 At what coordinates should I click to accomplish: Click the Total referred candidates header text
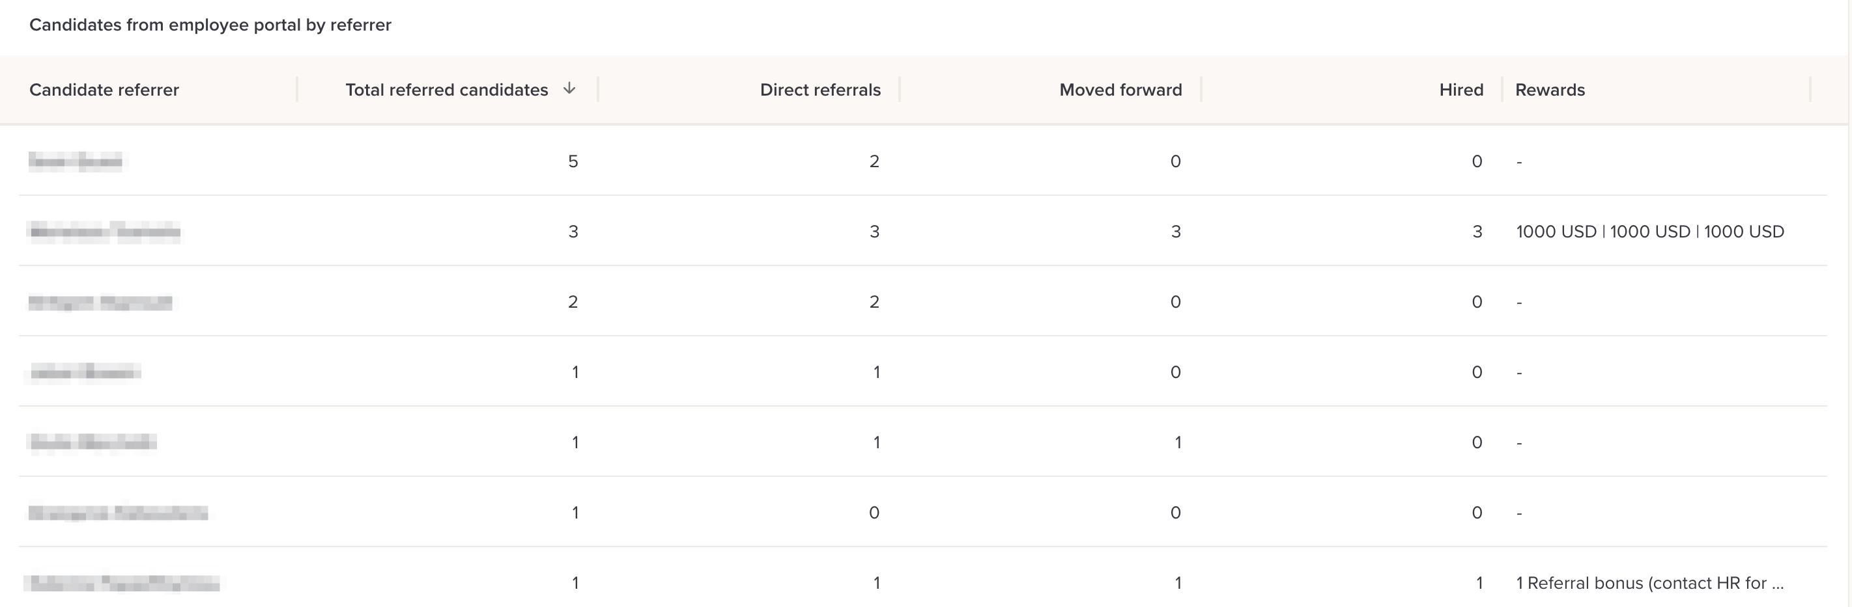click(x=446, y=90)
